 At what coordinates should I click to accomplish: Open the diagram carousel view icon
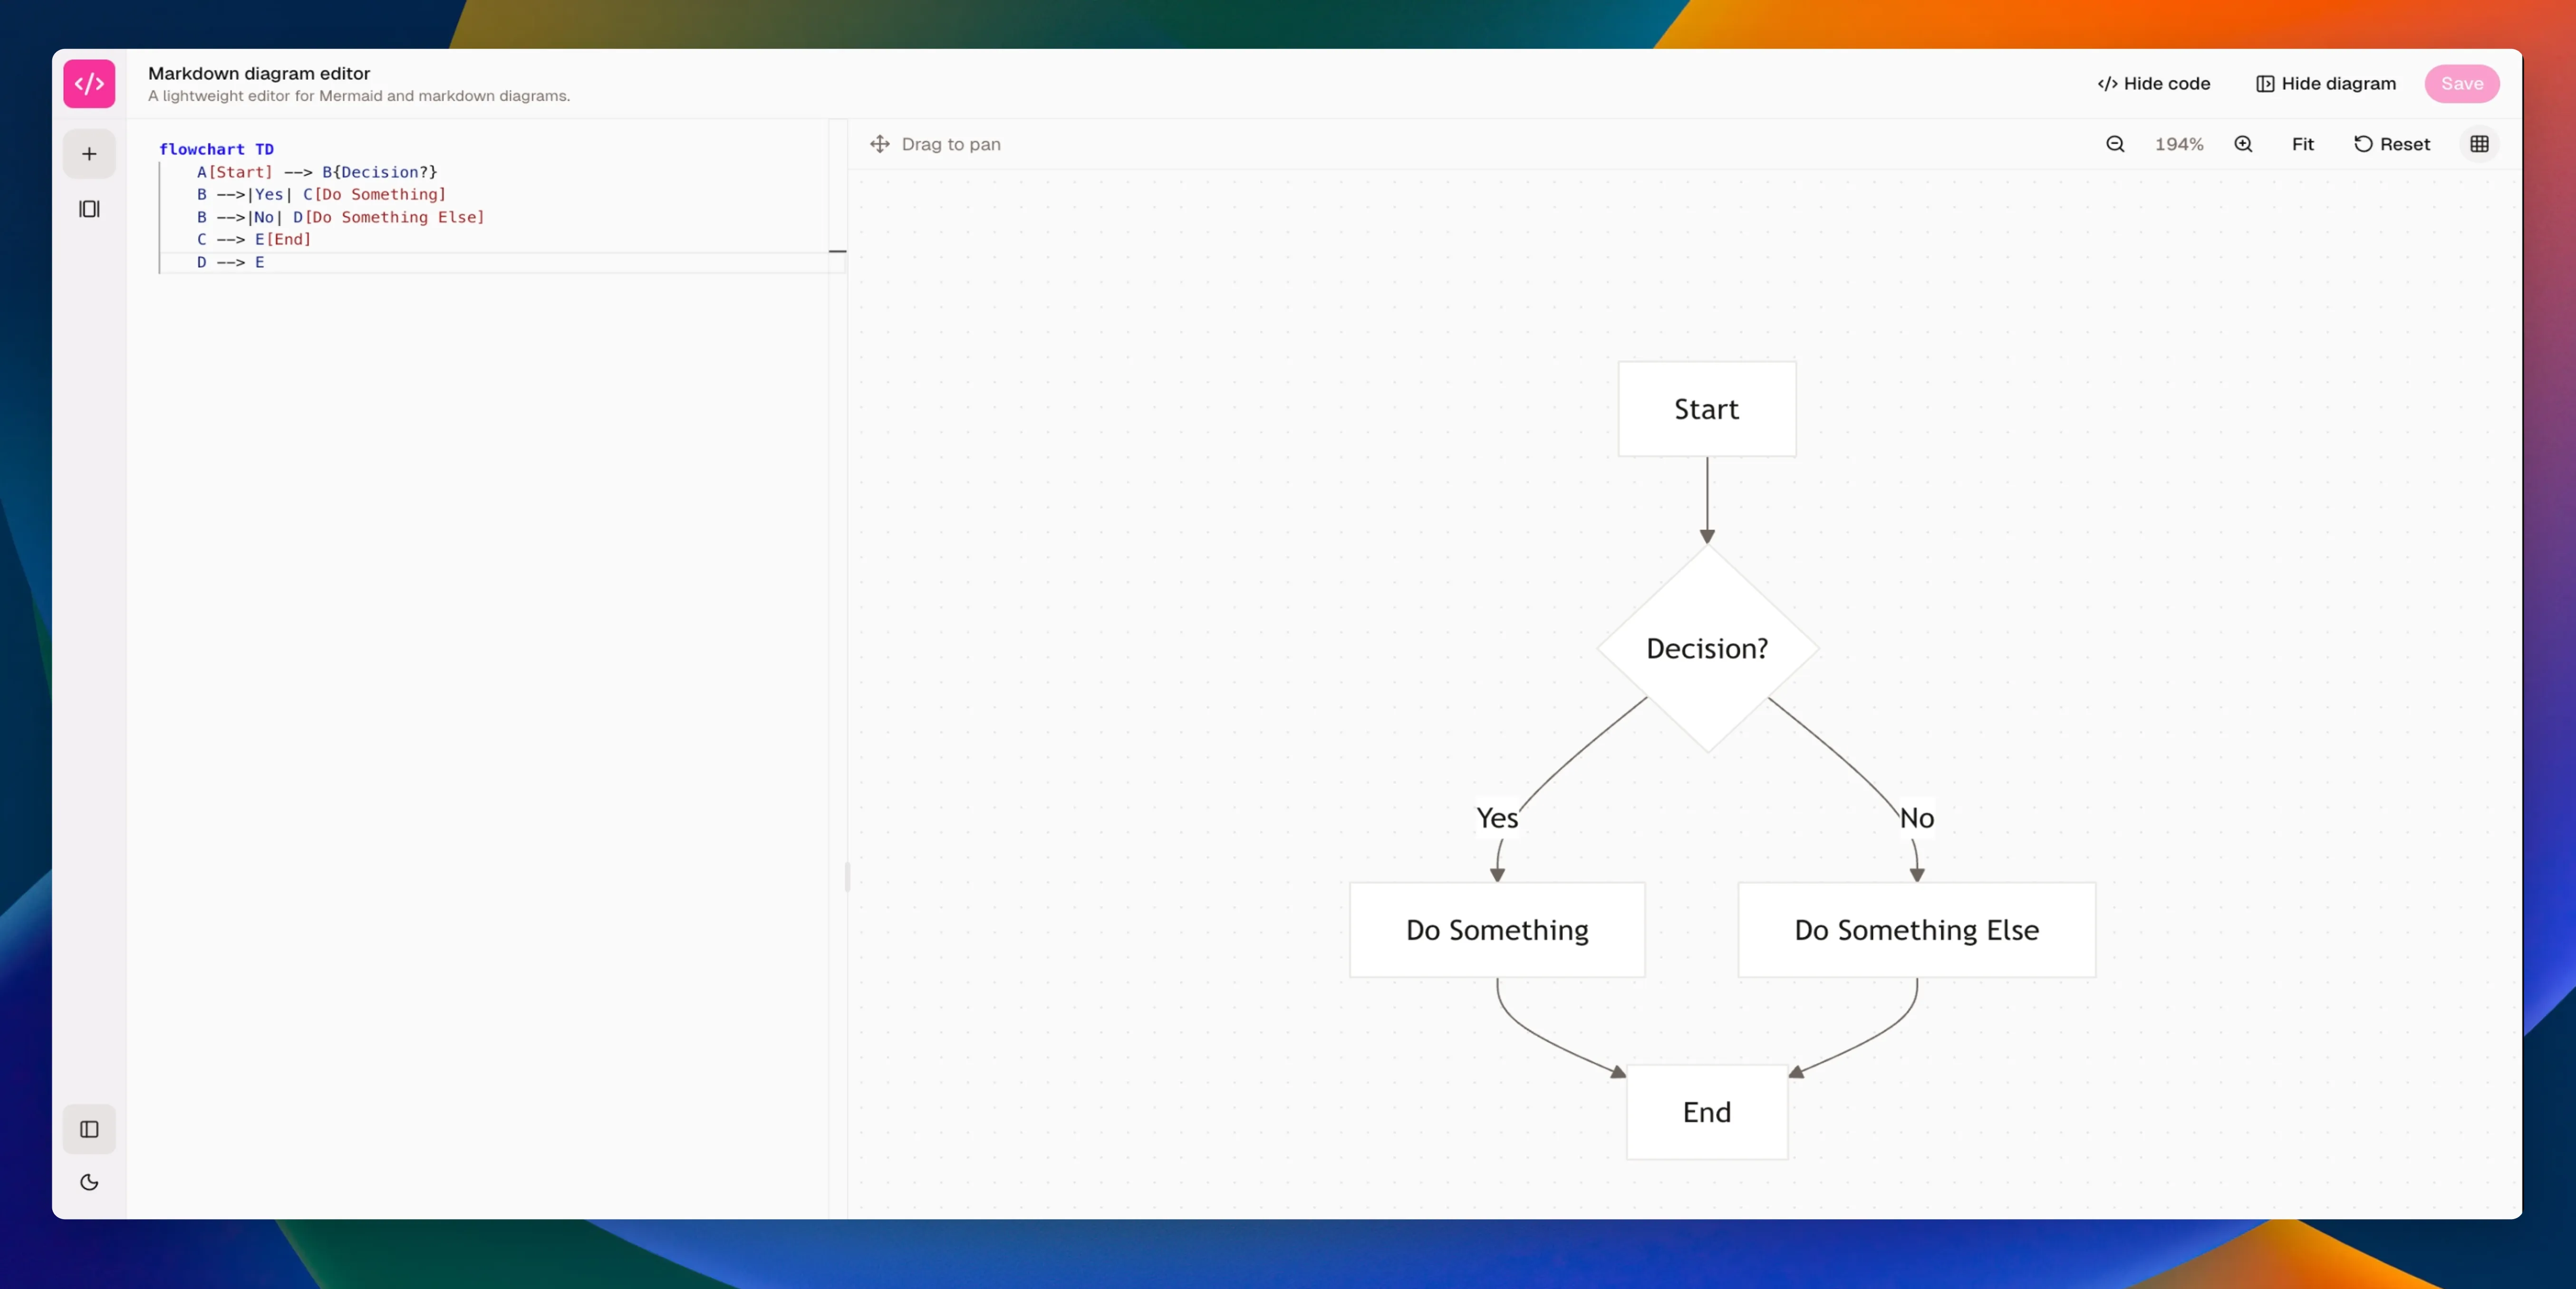(89, 209)
